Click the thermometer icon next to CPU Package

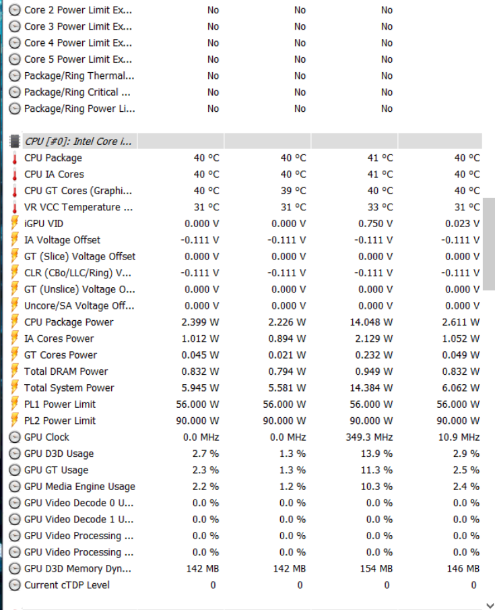point(15,158)
